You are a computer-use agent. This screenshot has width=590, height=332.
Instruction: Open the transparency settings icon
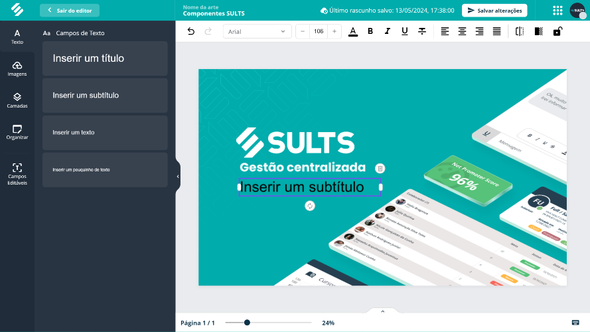539,31
